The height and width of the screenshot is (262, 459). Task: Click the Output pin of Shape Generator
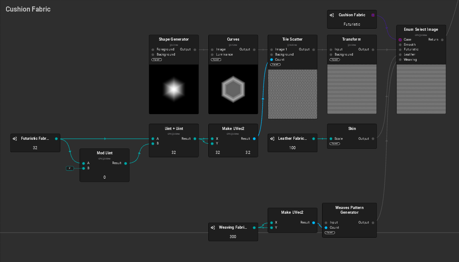coord(195,50)
